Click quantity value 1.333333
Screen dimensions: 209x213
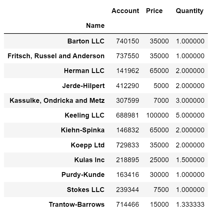point(190,204)
